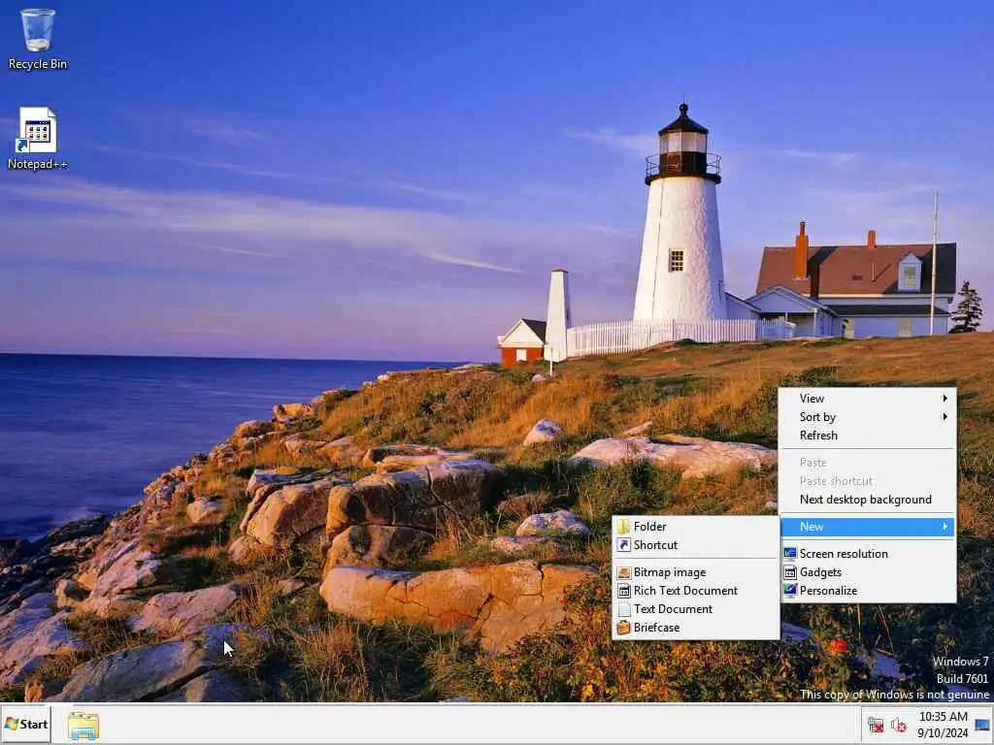Open the Gadgets entry

pyautogui.click(x=868, y=572)
